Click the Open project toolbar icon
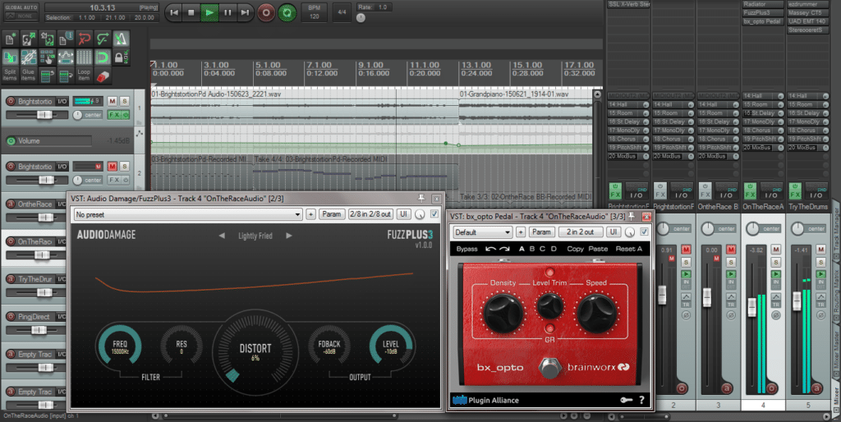Image resolution: width=841 pixels, height=422 pixels. (x=29, y=39)
